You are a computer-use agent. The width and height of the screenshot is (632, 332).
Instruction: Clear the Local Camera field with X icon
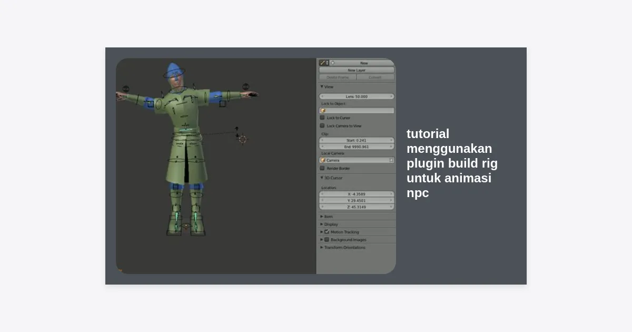pyautogui.click(x=391, y=160)
